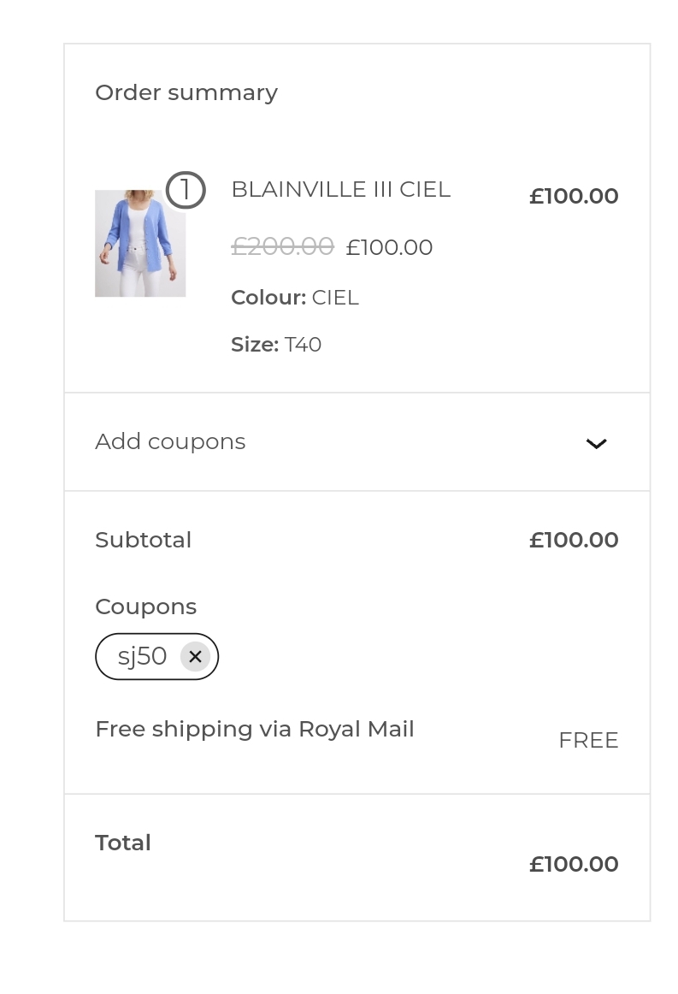The image size is (678, 994).
Task: Select the Size: T40 attribute text
Action: click(276, 345)
